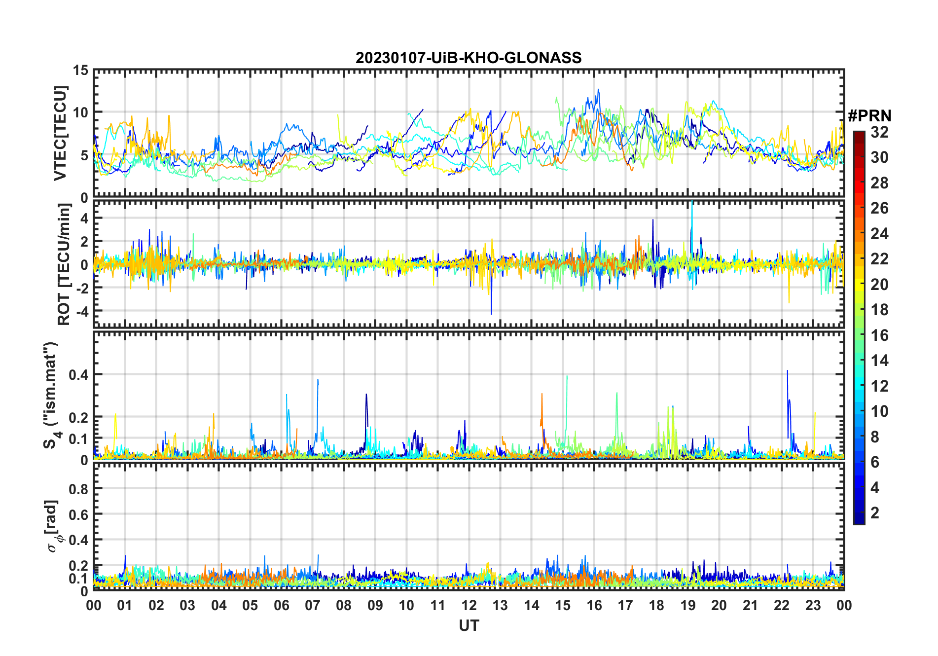Select the 0.2 tick on the S4 axis
The height and width of the screenshot is (656, 938).
pyautogui.click(x=79, y=417)
